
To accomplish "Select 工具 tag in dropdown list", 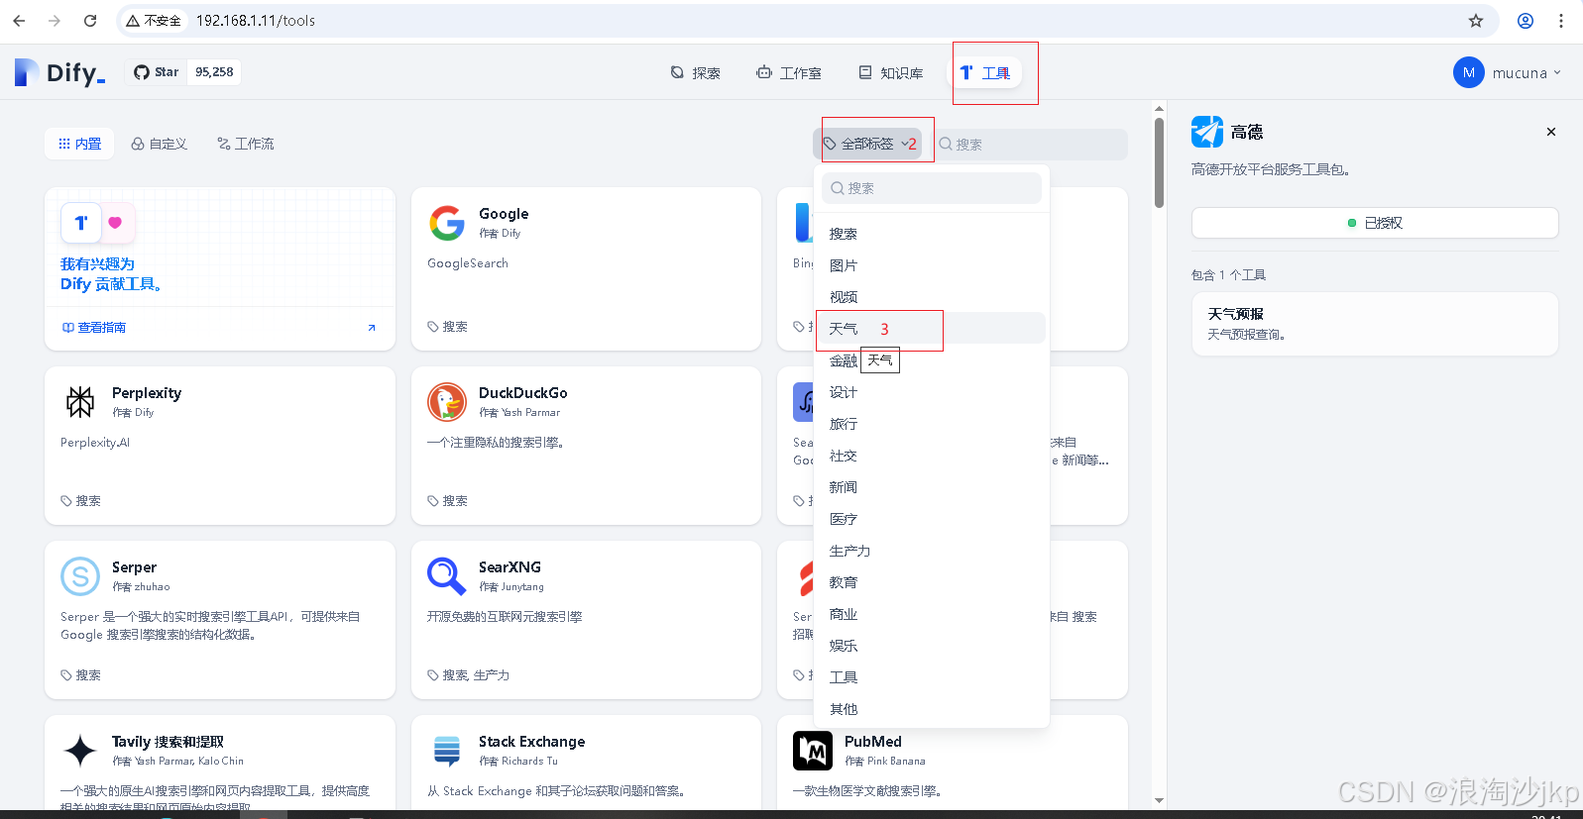I will pyautogui.click(x=932, y=677).
